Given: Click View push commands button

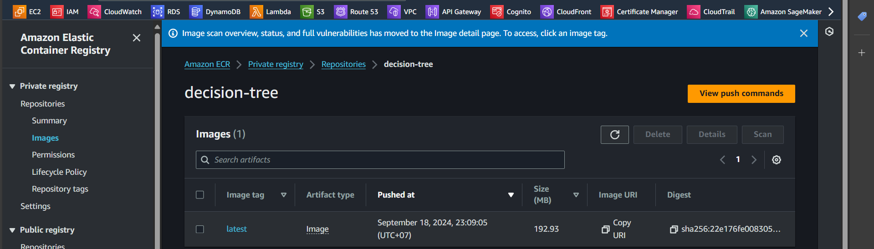Looking at the screenshot, I should 741,94.
